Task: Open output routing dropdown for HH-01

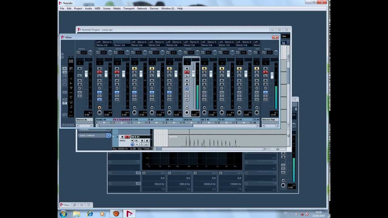Action: tap(174, 45)
